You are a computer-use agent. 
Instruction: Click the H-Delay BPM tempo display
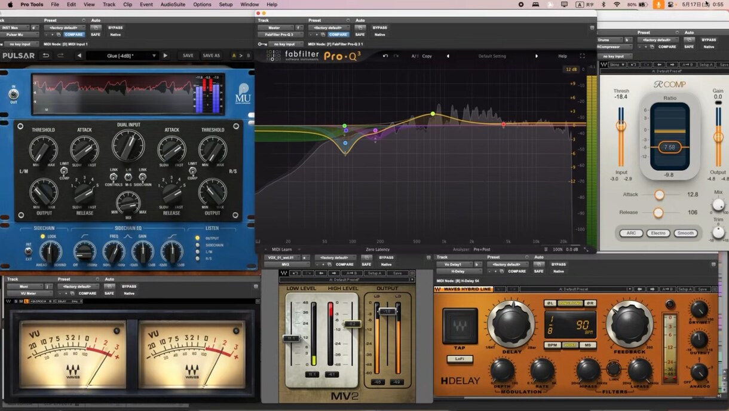point(572,326)
